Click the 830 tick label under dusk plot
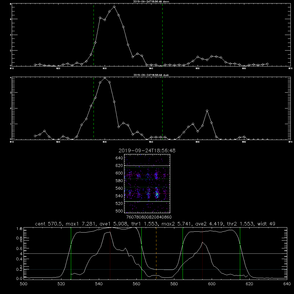This screenshot has width=294, height=294. pyautogui.click(x=105, y=142)
